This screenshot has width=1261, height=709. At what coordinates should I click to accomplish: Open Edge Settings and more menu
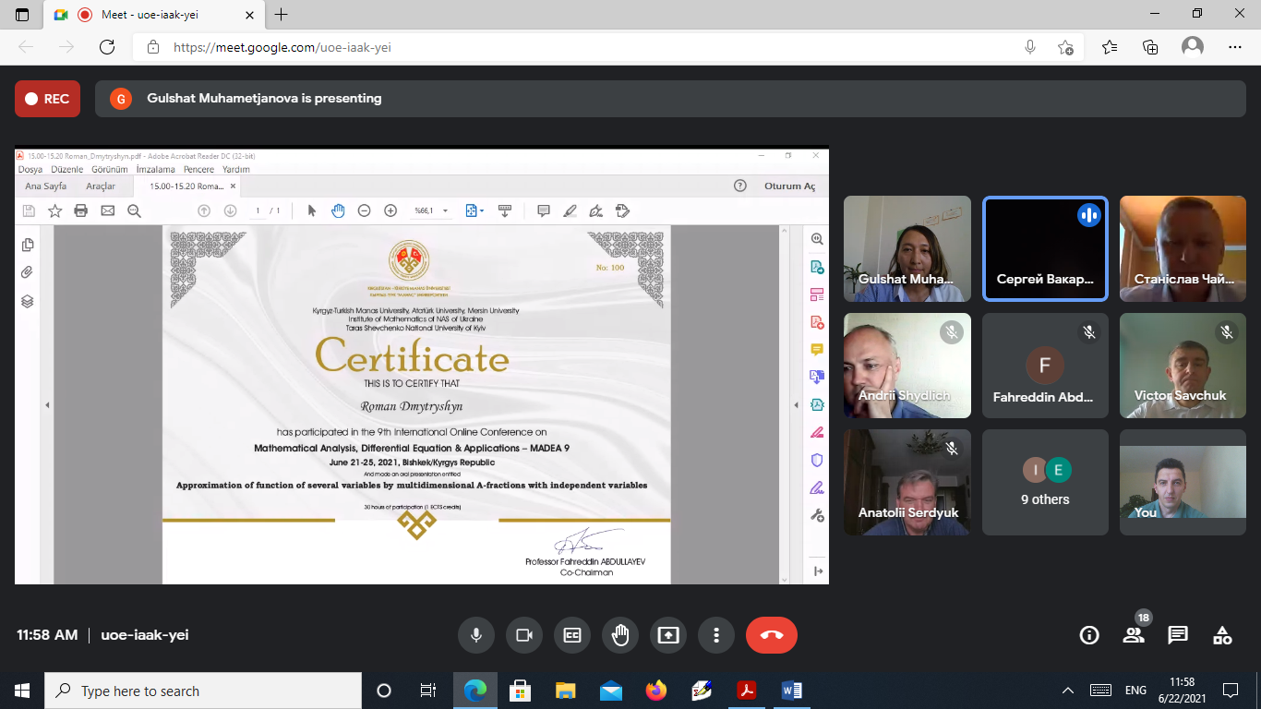coord(1235,47)
